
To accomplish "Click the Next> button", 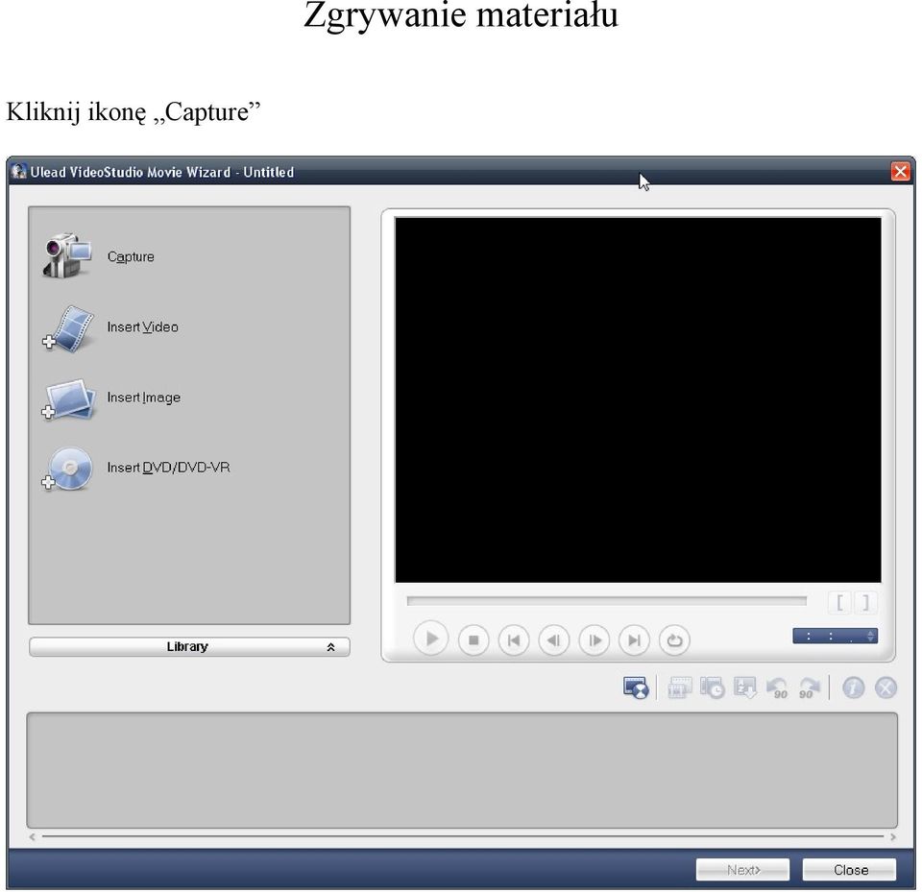I will pyautogui.click(x=742, y=870).
